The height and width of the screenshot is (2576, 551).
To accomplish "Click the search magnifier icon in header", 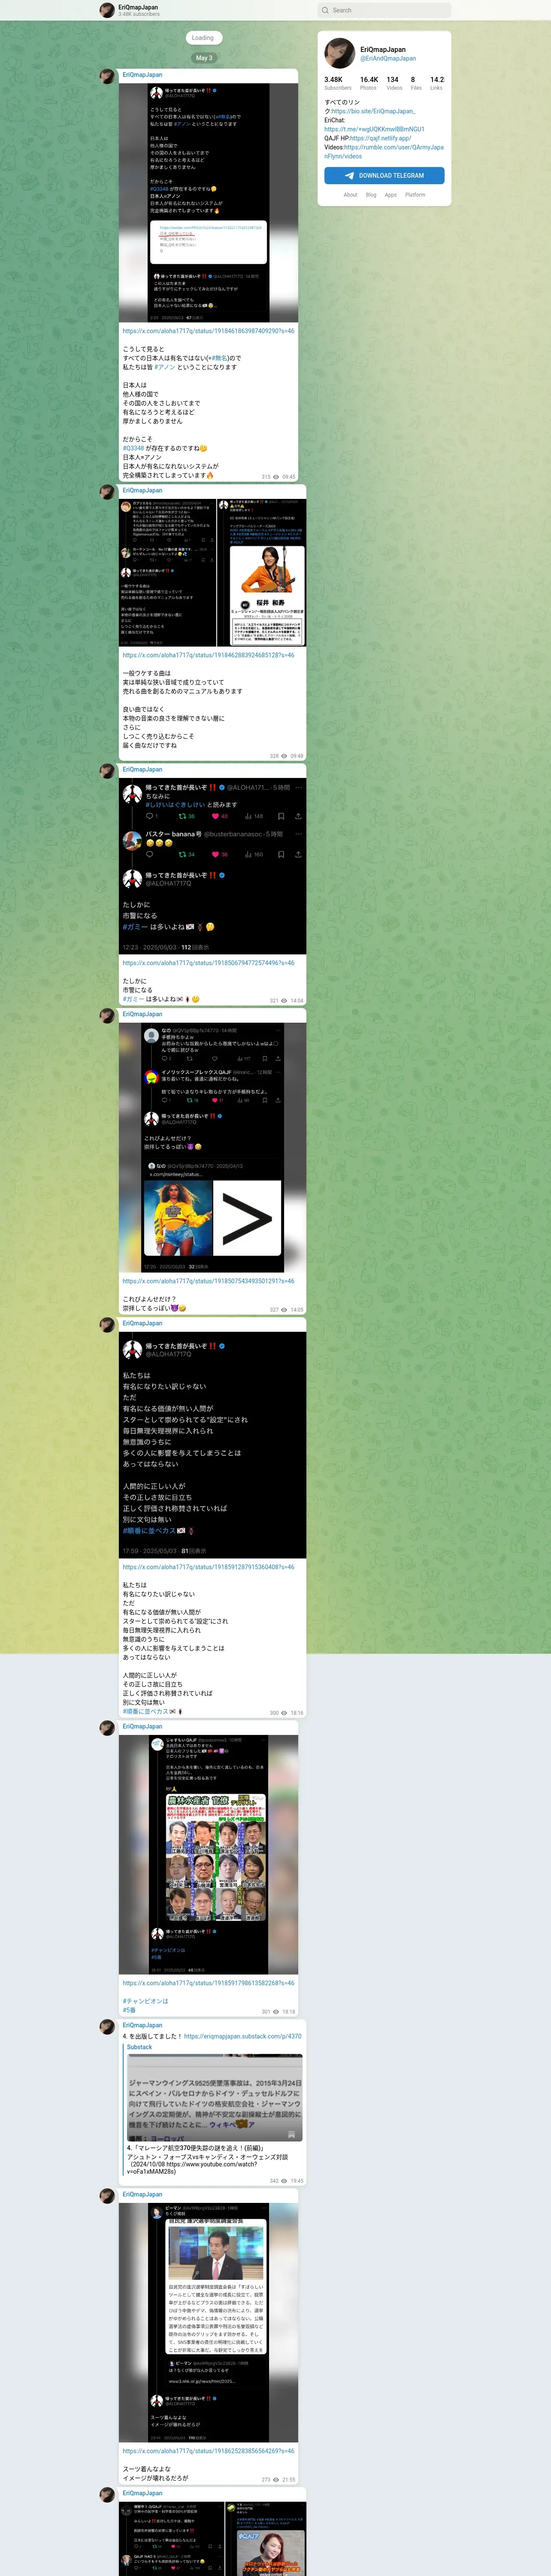I will 325,10.
